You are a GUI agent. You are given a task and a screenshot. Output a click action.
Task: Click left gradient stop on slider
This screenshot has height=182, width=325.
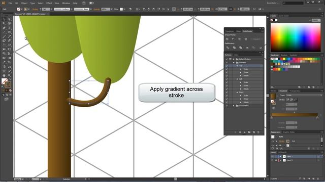click(272, 118)
